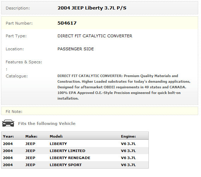Click the 2004 JEEP Liberty 3.7L P/S description title
Viewport: 201px width, 177px height.
[x=92, y=8]
